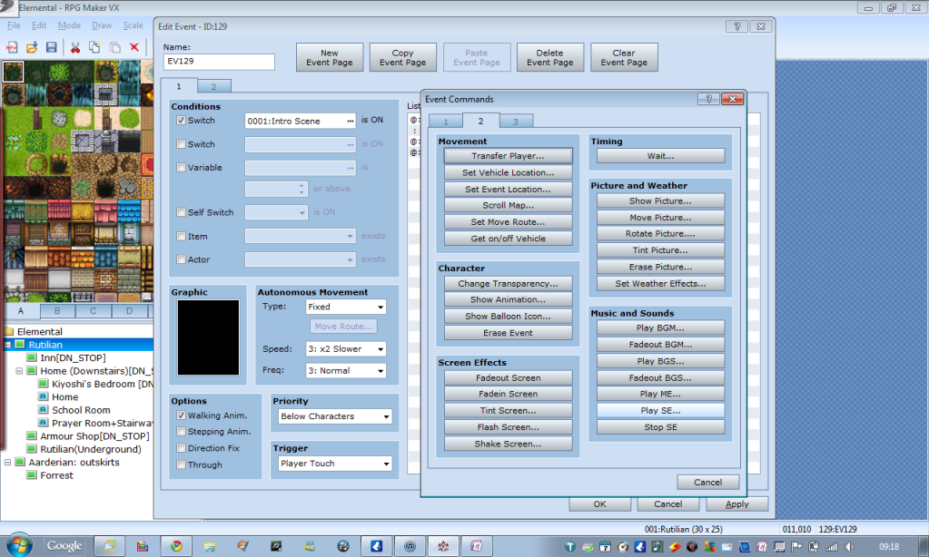Image resolution: width=929 pixels, height=557 pixels.
Task: Open event page tab 2
Action: (213, 86)
